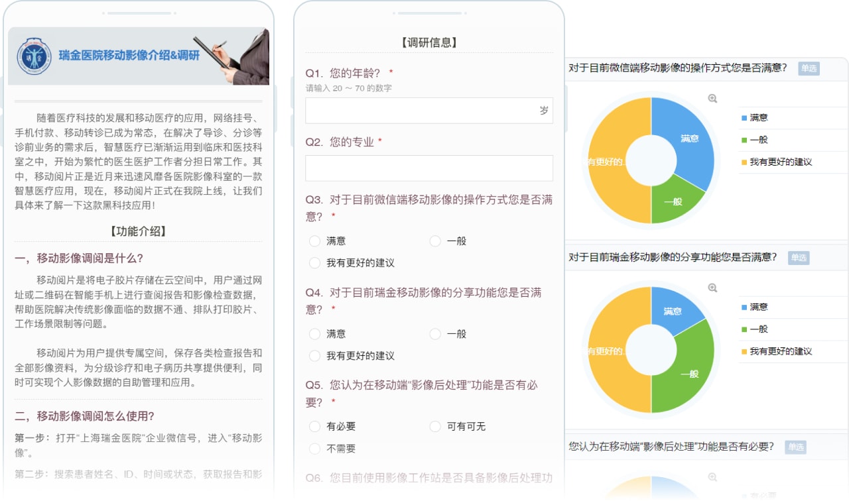The image size is (849, 501).
Task: Click the Q1 age input field
Action: 421,111
